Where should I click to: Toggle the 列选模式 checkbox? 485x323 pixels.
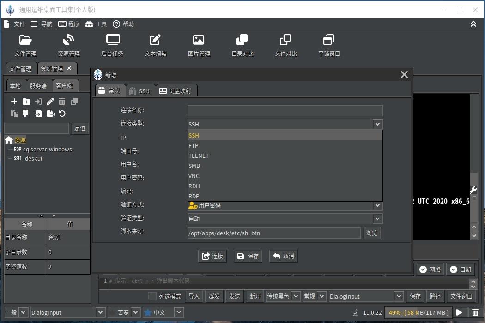(152, 296)
